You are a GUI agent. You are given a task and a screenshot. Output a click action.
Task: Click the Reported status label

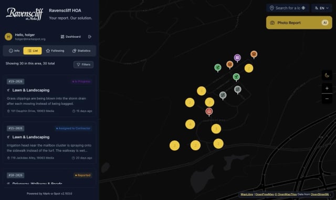[x=83, y=175]
